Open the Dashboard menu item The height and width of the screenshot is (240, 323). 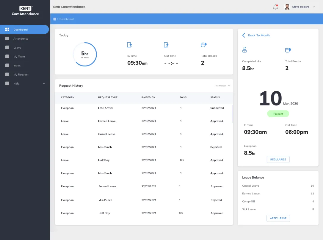click(24, 29)
